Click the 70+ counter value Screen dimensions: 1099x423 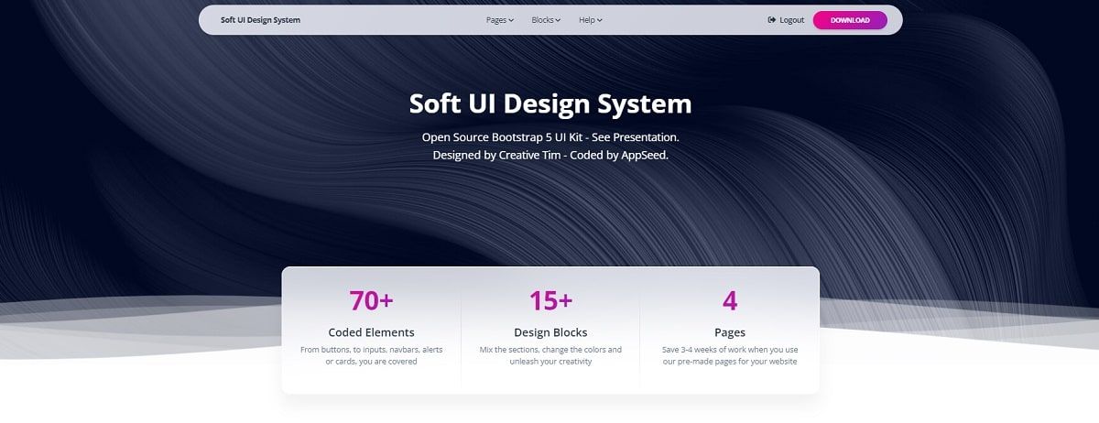tap(371, 300)
